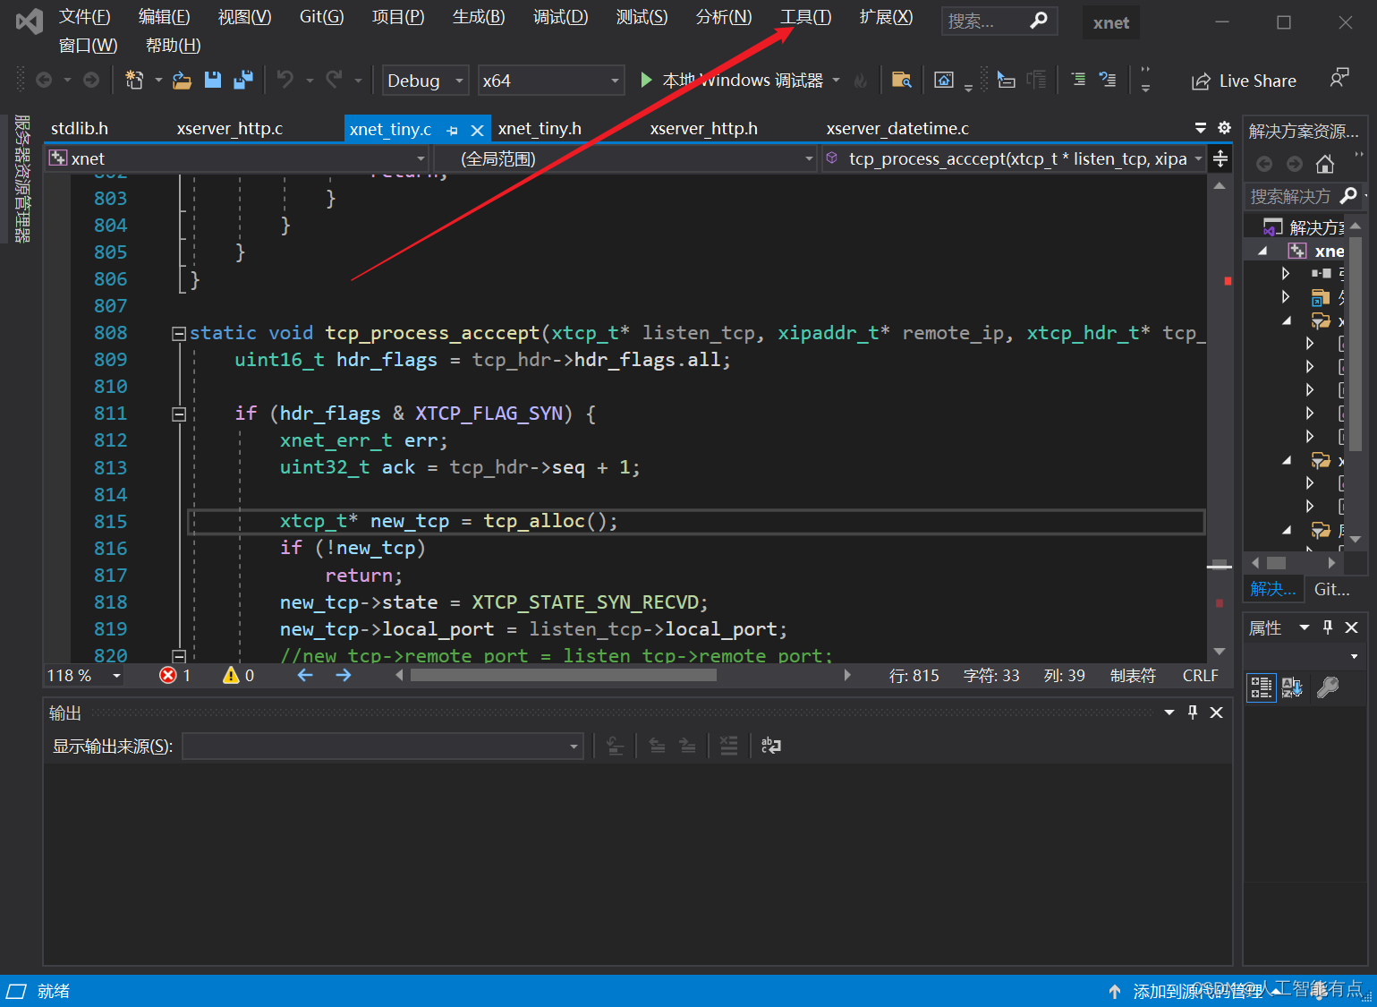The image size is (1377, 1007).
Task: Close the 属性 panel
Action: coord(1352,627)
